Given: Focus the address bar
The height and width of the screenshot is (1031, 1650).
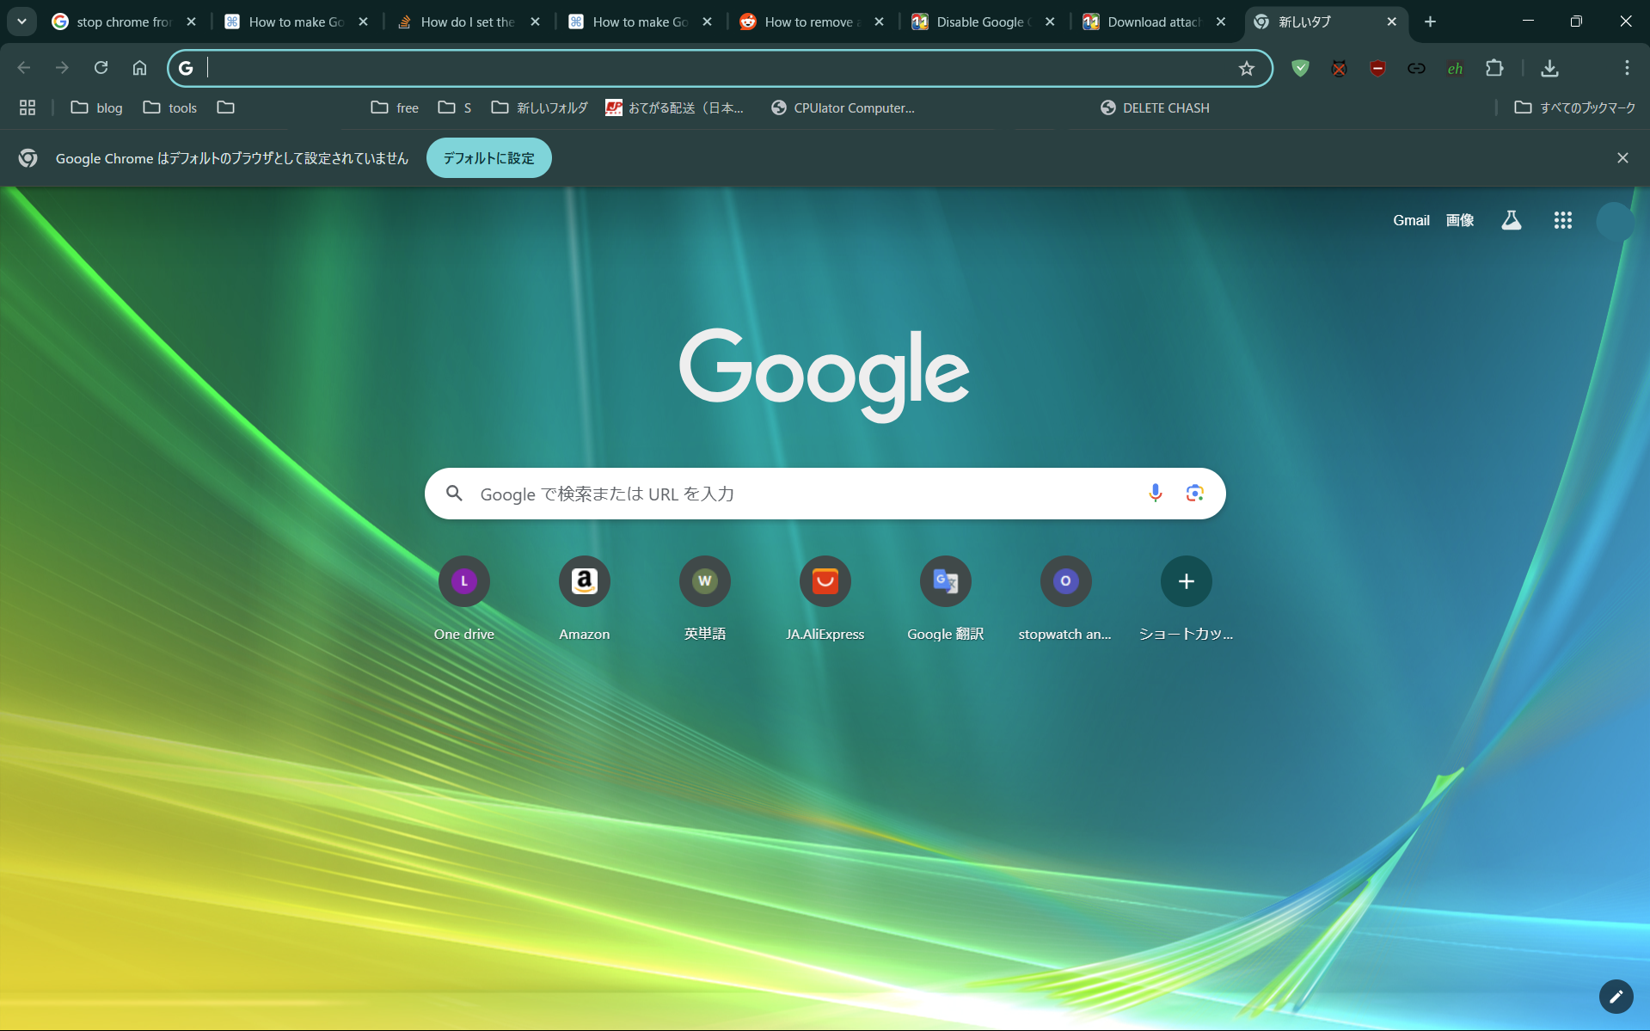Looking at the screenshot, I should point(719,68).
